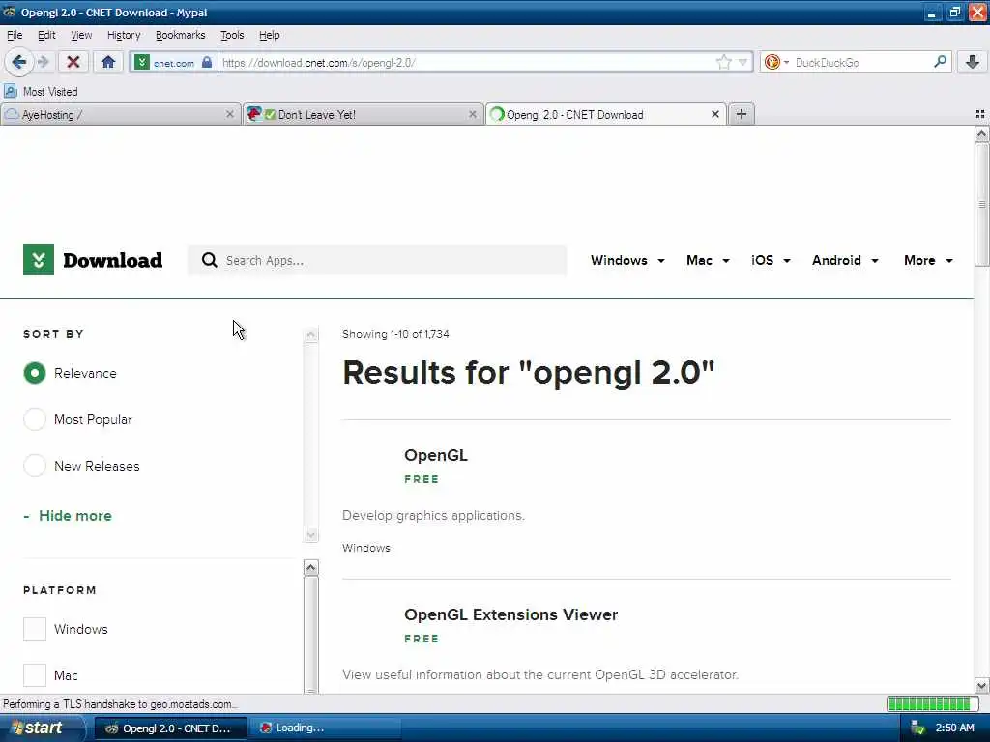Click the main page scrollbar thumb

(981, 205)
